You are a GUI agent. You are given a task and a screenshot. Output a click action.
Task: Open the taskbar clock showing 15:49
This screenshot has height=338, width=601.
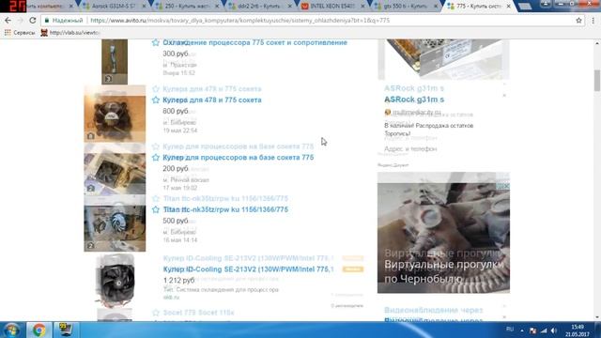(x=577, y=330)
